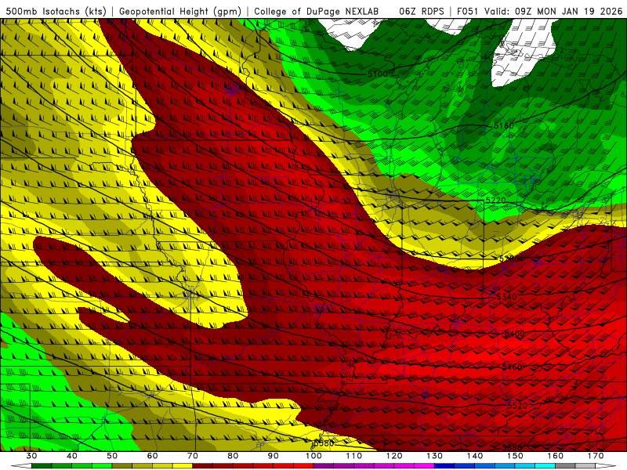627x470 pixels.
Task: Click the "F051" forecast hour label
Action: click(467, 11)
